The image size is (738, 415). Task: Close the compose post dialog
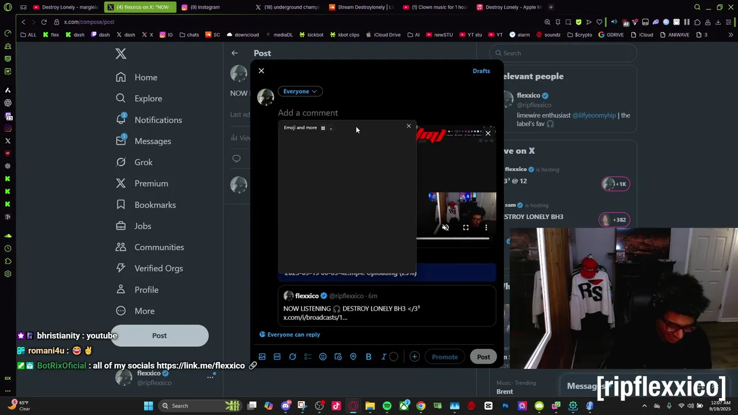(x=261, y=71)
